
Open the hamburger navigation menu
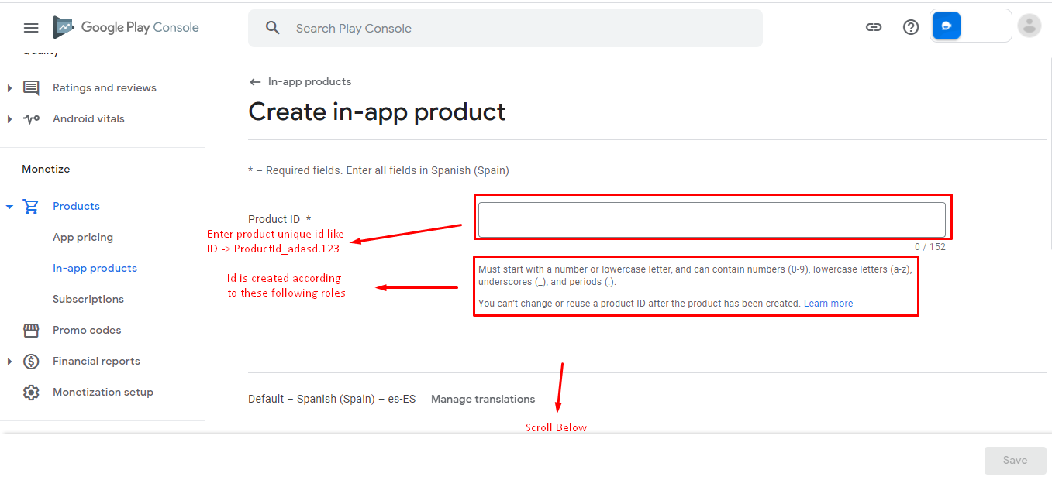coord(31,28)
